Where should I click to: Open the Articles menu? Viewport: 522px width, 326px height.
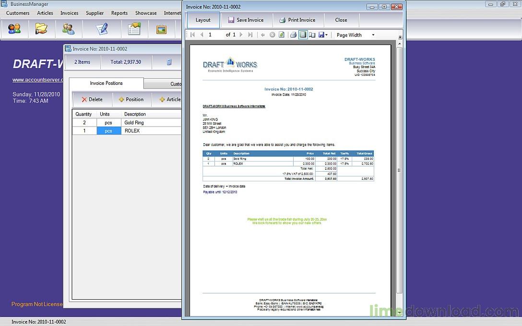[x=45, y=13]
